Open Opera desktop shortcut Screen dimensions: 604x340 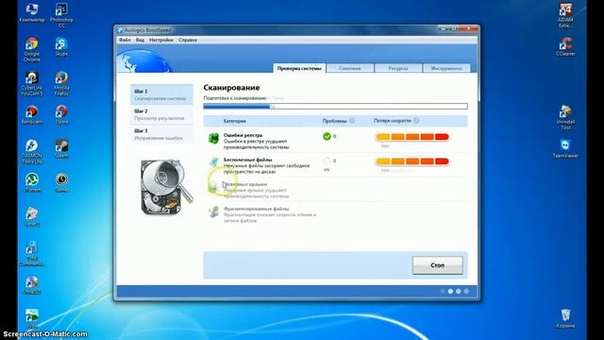[61, 115]
